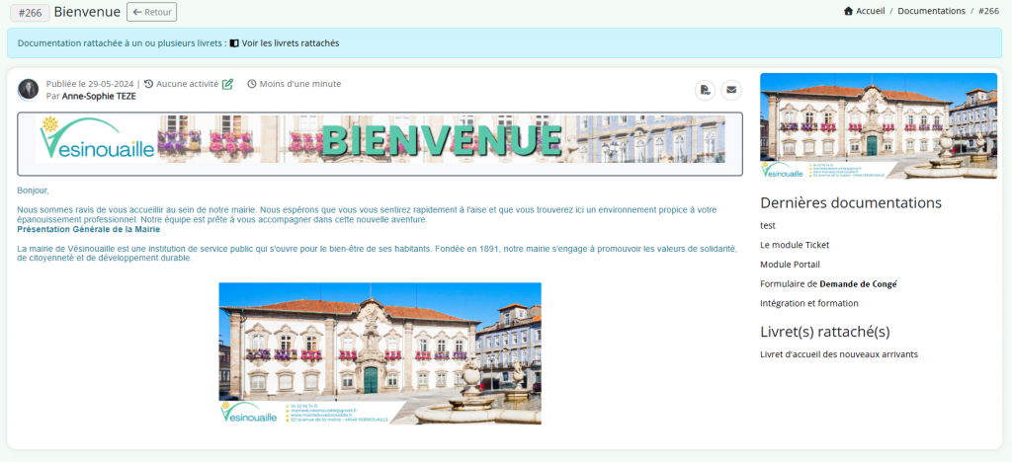Click the central town hall photo in the article
The height and width of the screenshot is (462, 1012).
point(380,353)
